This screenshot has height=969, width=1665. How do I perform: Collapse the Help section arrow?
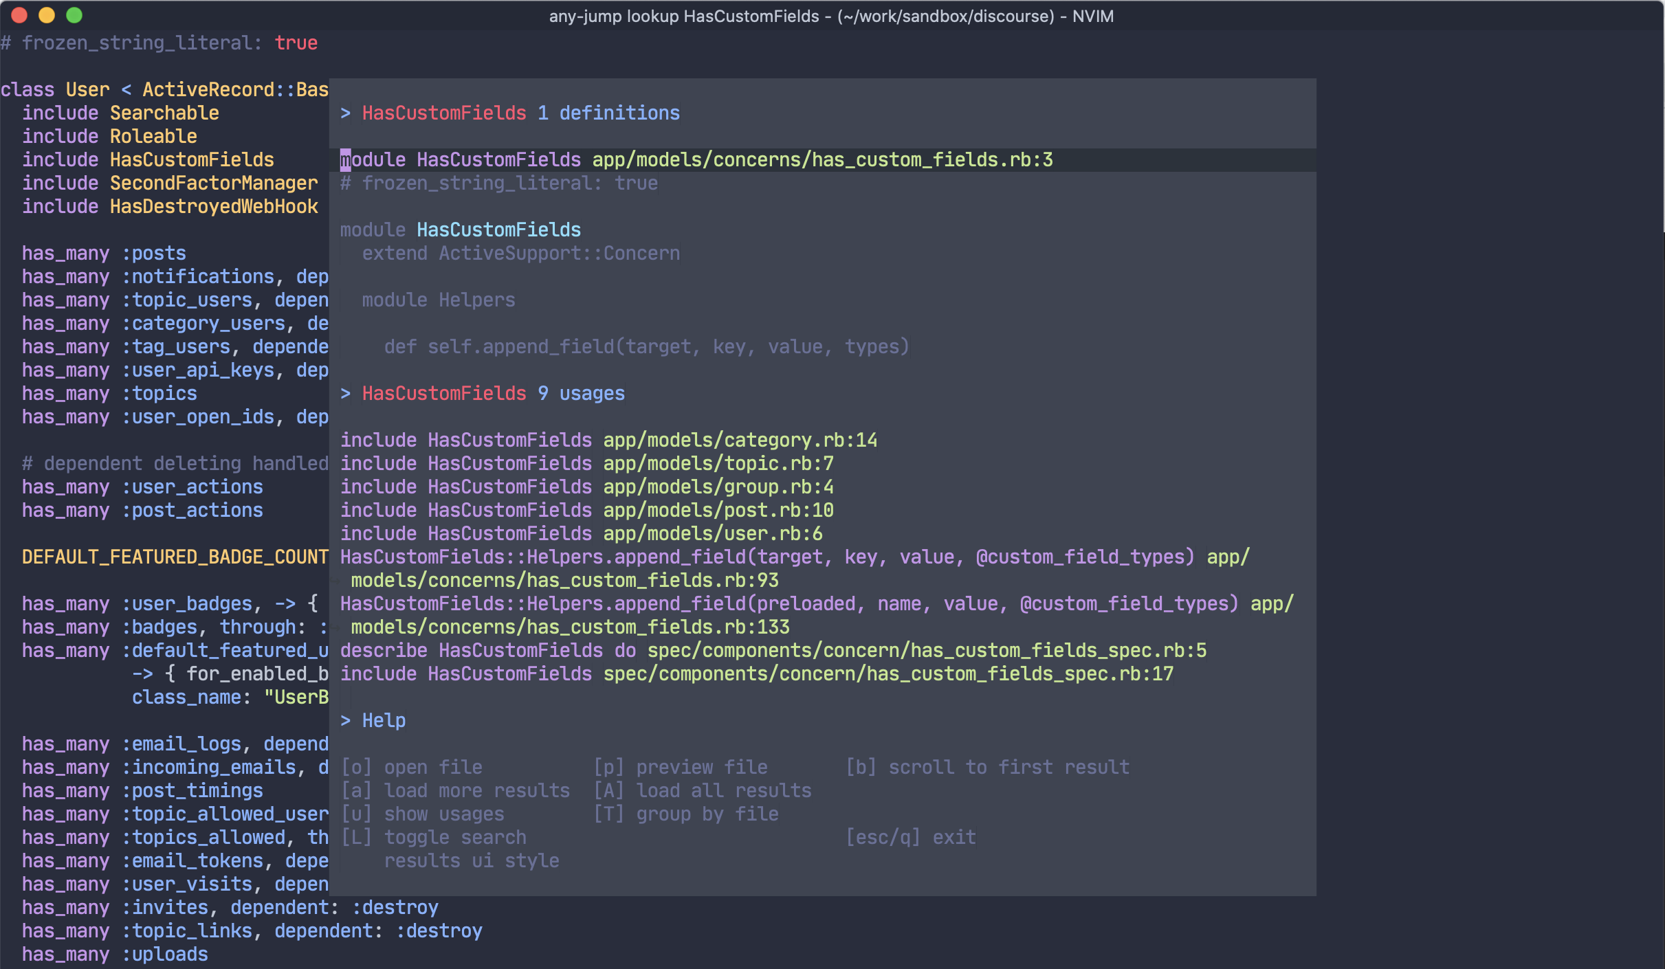pyautogui.click(x=346, y=721)
